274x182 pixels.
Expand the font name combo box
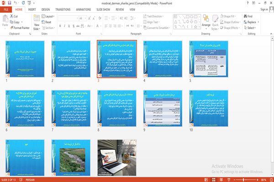[x=77, y=18]
